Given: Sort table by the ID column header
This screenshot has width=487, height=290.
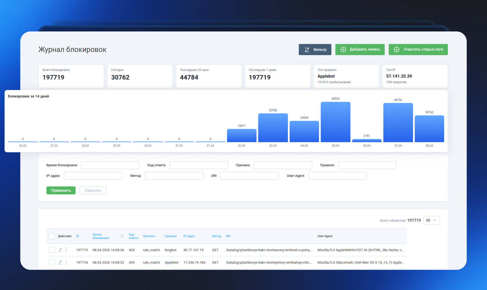Looking at the screenshot, I should [77, 236].
